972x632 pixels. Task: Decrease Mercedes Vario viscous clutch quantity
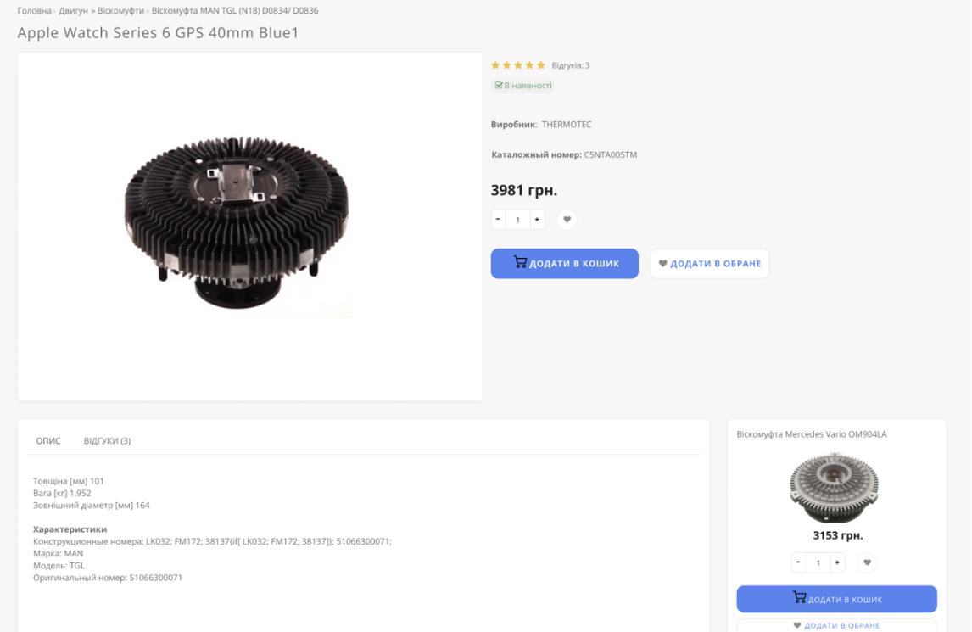tap(798, 562)
